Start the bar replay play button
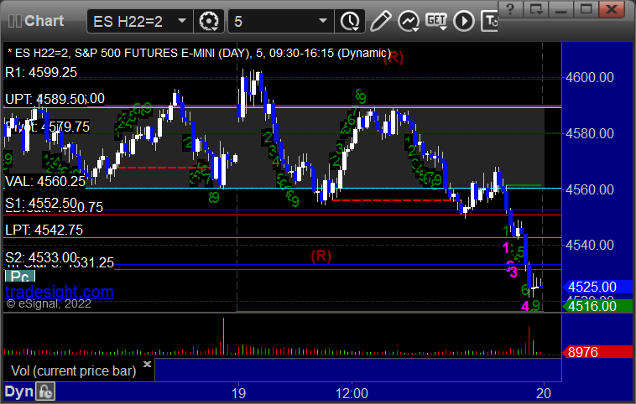636x404 pixels. point(464,21)
